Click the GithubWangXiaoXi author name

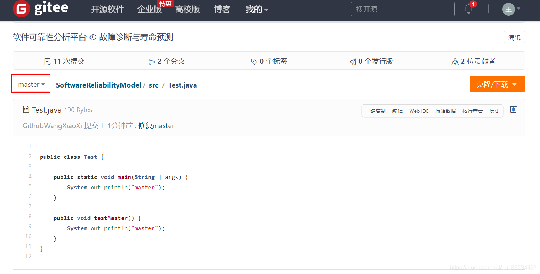pyautogui.click(x=52, y=126)
